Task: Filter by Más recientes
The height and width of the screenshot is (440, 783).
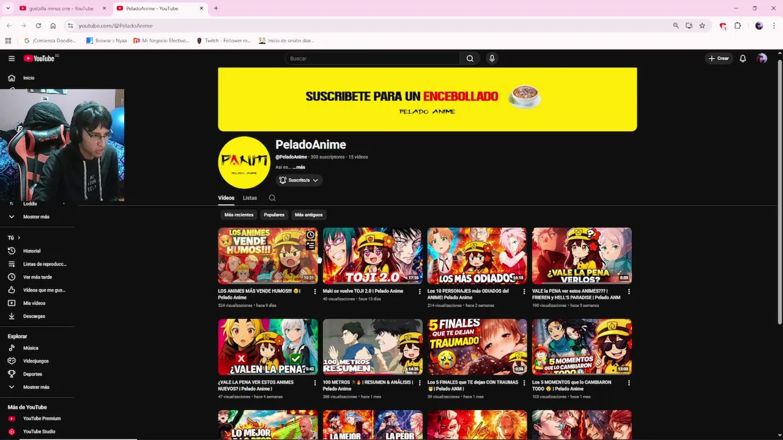Action: pyautogui.click(x=239, y=215)
